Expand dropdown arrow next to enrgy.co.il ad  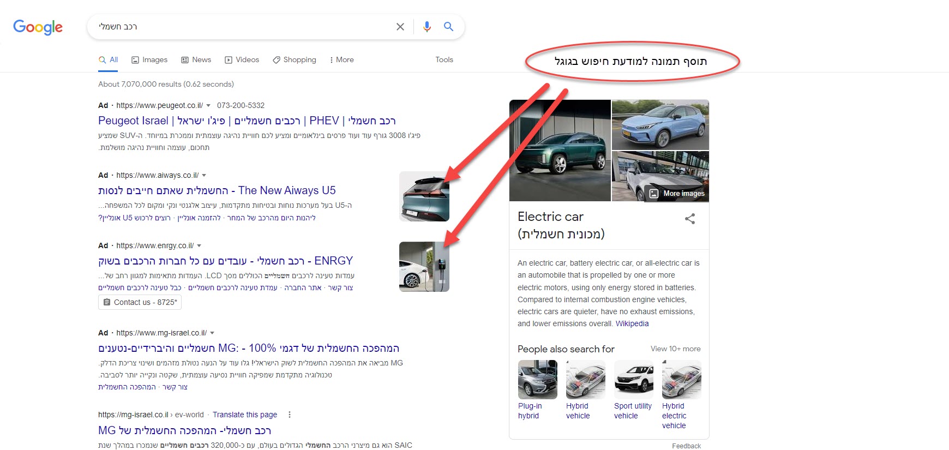pyautogui.click(x=199, y=246)
